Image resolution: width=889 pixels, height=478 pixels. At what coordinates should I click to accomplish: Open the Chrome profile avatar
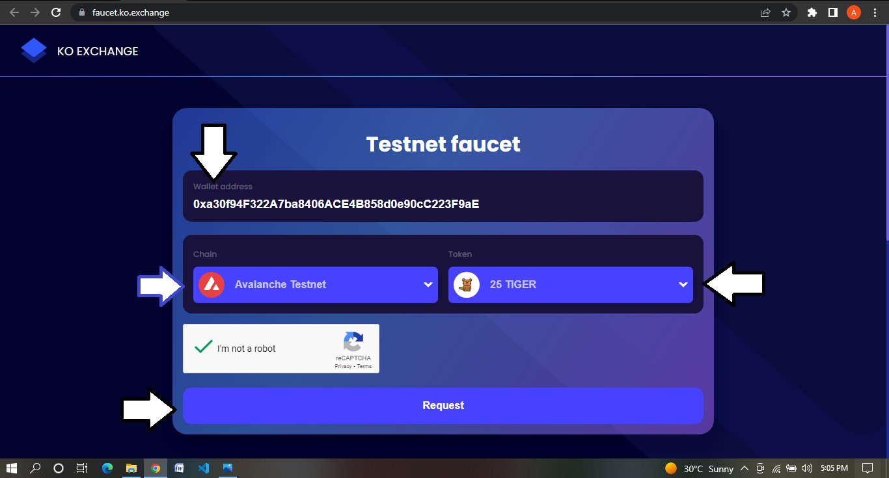coord(854,12)
